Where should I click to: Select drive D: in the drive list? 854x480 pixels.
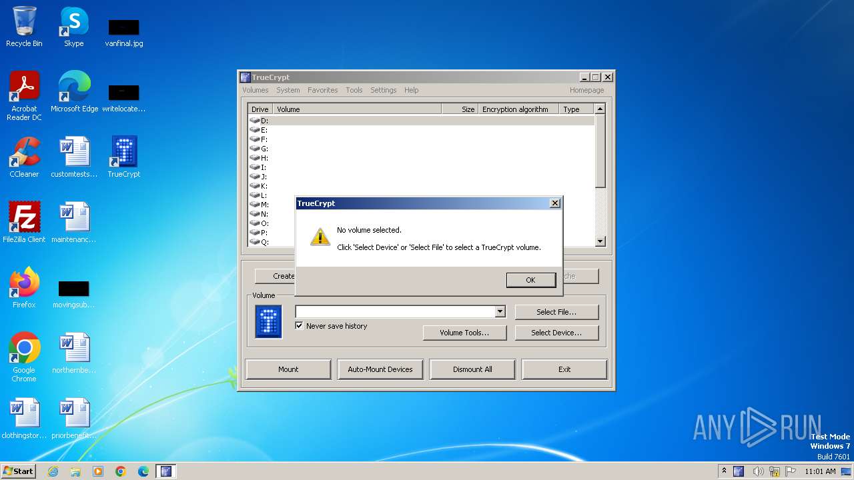421,121
